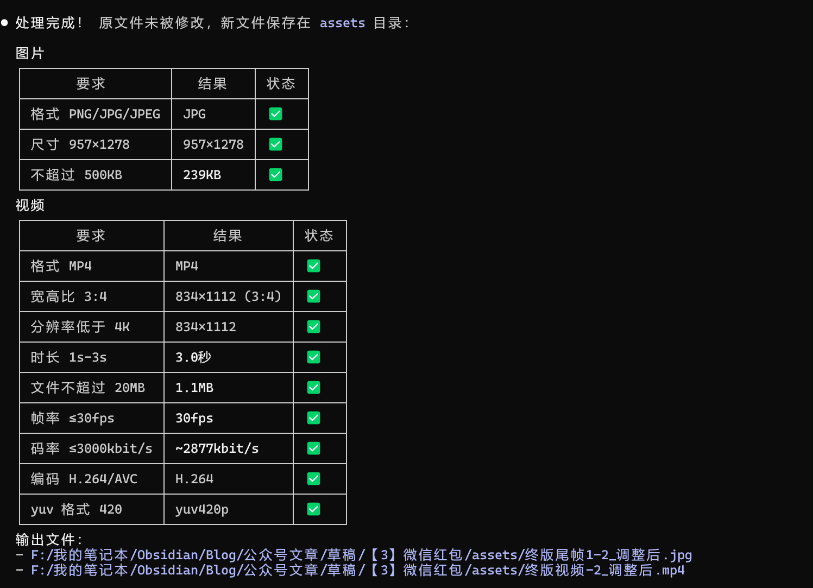Image resolution: width=813 pixels, height=588 pixels.
Task: Toggle the check beside ~2877kbit/s bitrate
Action: [313, 448]
